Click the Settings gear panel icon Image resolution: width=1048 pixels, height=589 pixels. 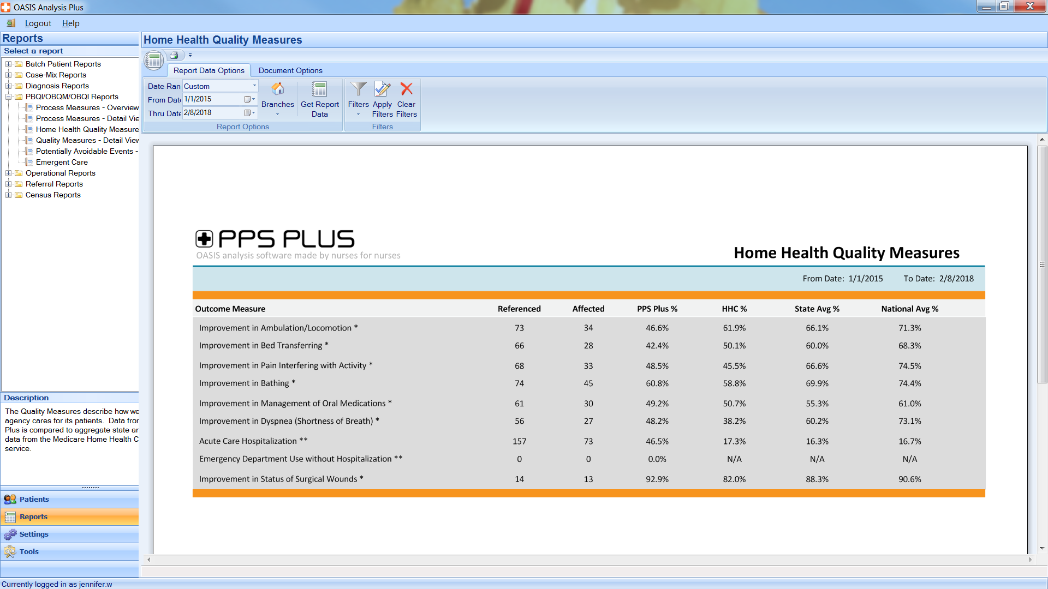[10, 534]
